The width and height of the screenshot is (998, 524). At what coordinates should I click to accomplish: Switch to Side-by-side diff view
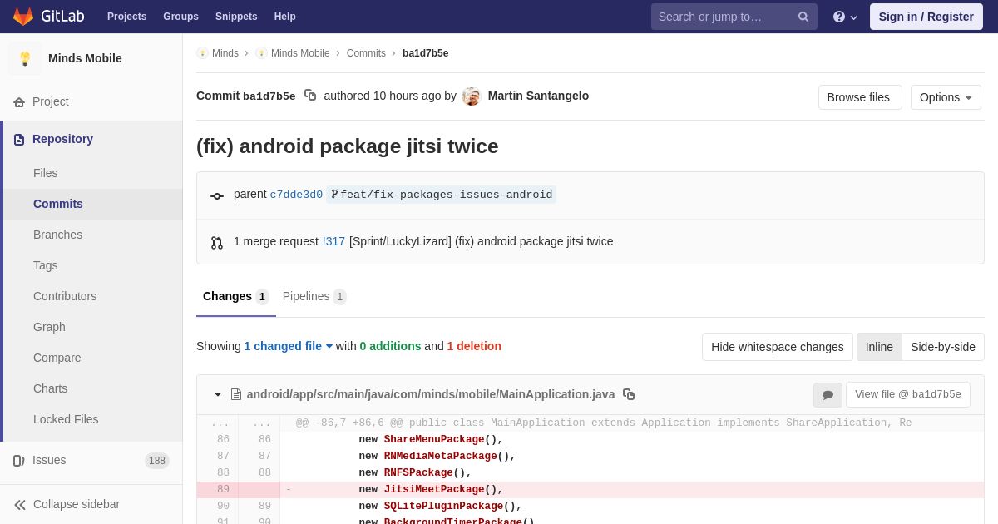(x=942, y=347)
